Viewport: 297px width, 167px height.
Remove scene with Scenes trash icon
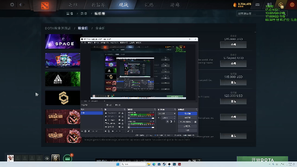pos(85,131)
